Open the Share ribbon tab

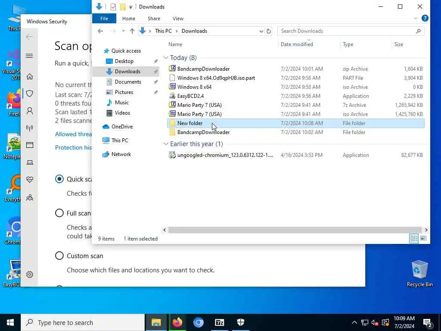pyautogui.click(x=154, y=19)
